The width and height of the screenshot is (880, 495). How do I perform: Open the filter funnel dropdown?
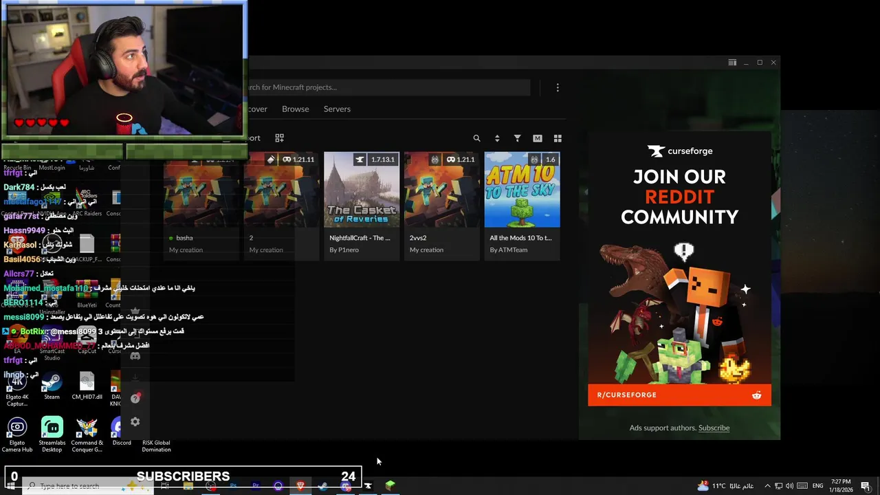517,138
